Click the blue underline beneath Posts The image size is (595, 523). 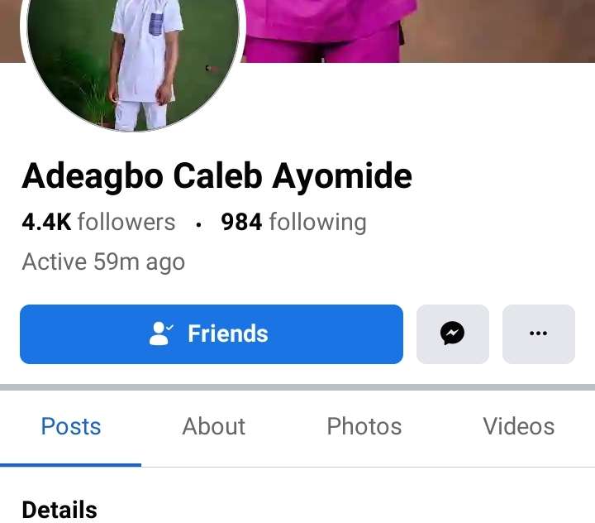(x=70, y=465)
